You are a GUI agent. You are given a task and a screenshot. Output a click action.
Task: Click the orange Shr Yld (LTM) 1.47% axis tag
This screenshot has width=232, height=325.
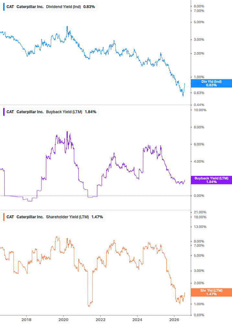[x=211, y=292]
